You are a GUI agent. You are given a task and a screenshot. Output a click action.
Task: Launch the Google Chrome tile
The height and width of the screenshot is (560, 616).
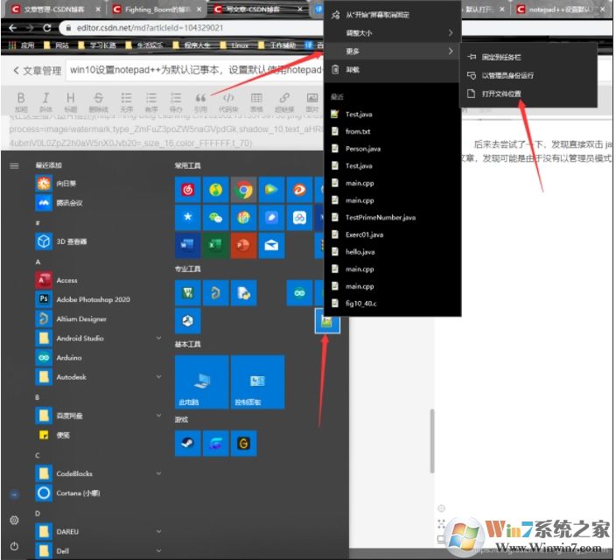tap(243, 190)
